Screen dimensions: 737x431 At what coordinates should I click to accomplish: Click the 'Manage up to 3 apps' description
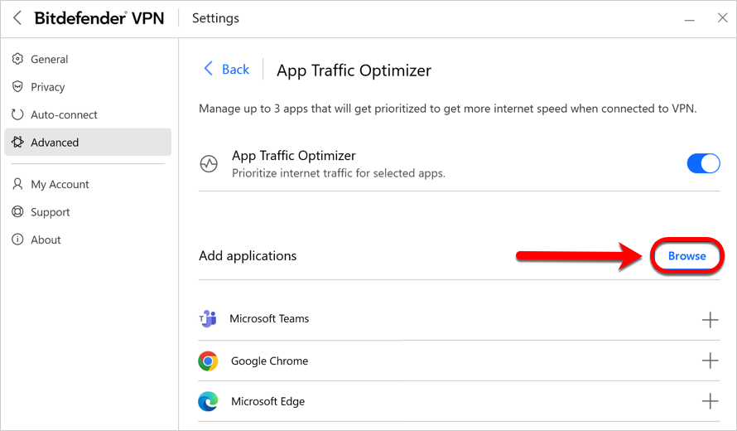tap(447, 109)
